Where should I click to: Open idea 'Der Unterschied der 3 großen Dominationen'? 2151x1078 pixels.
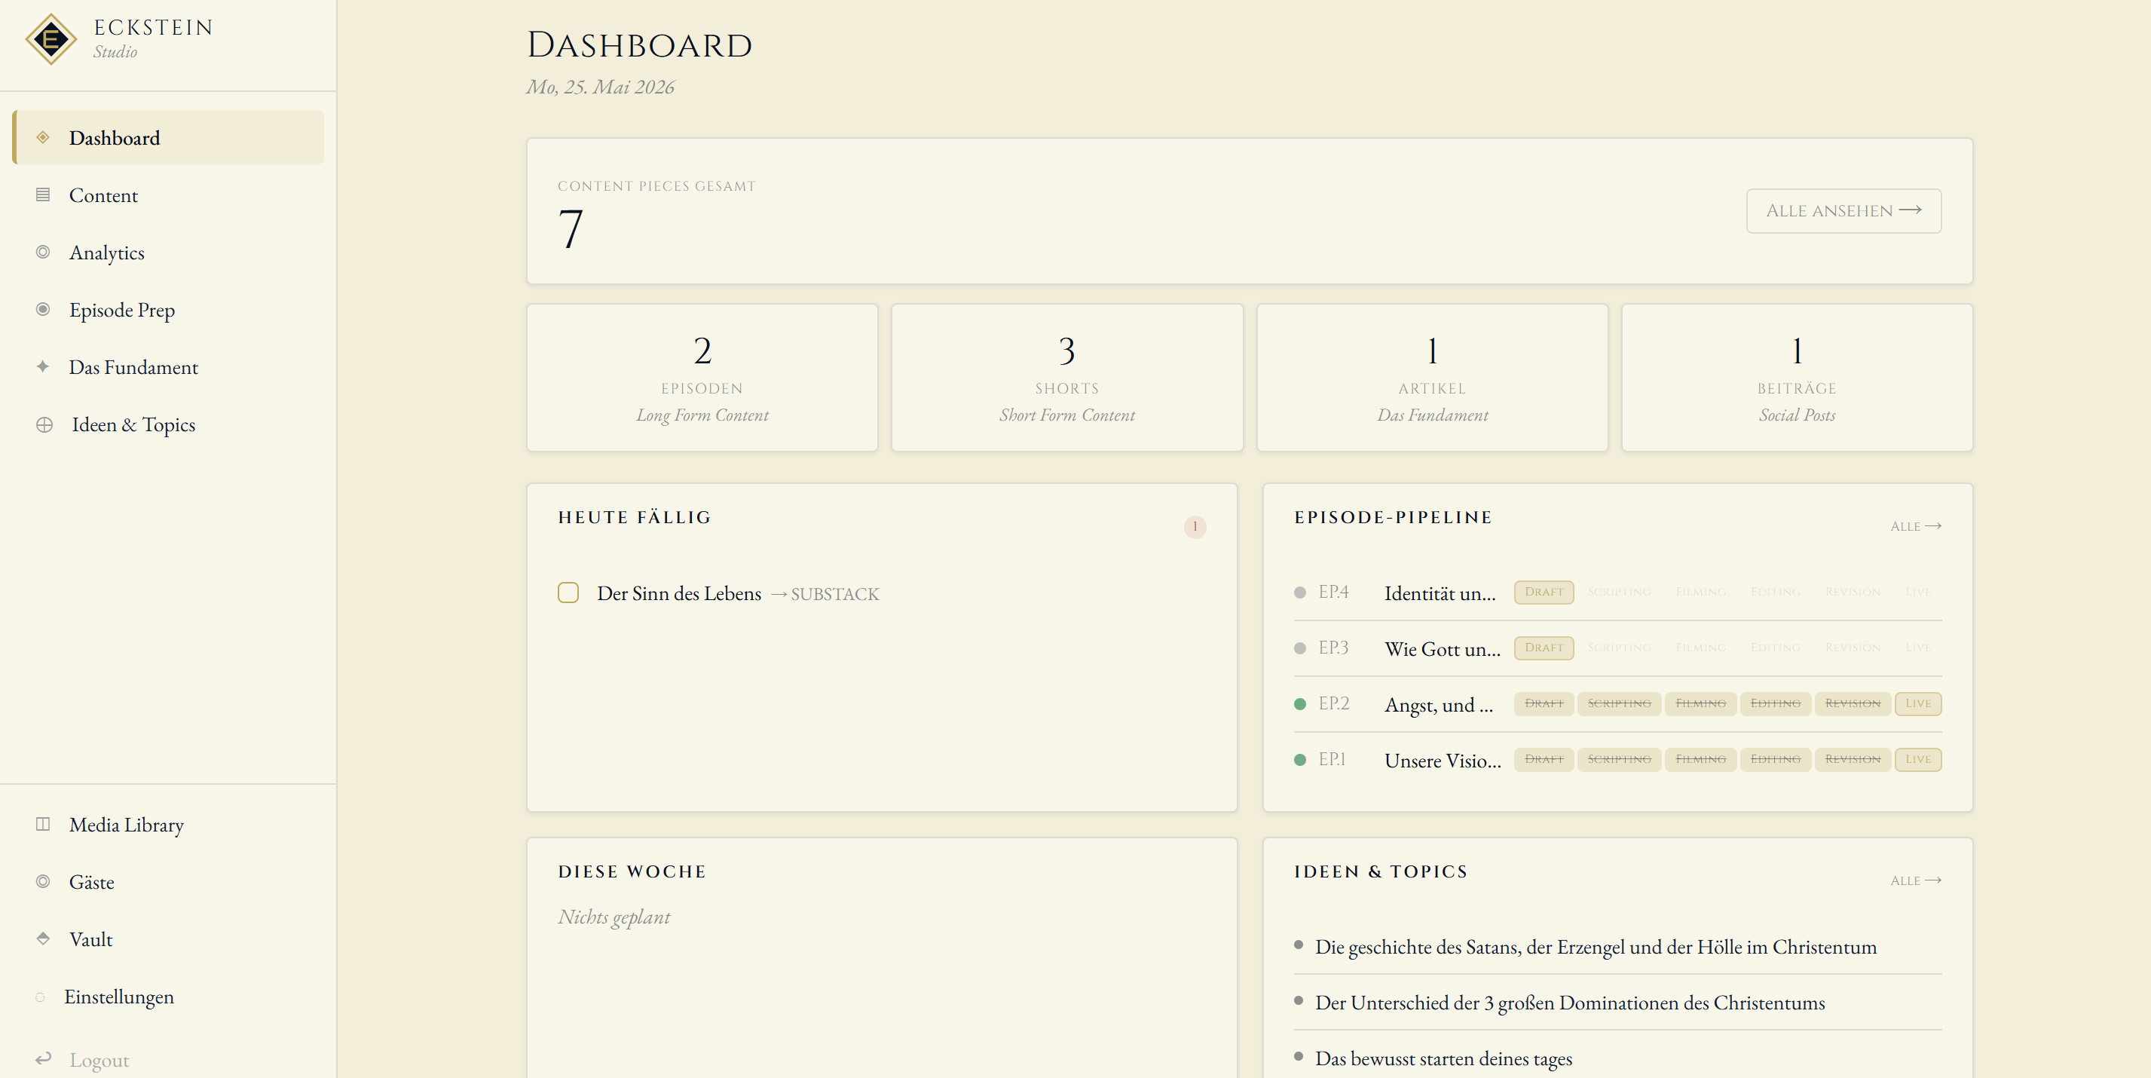click(x=1617, y=1003)
